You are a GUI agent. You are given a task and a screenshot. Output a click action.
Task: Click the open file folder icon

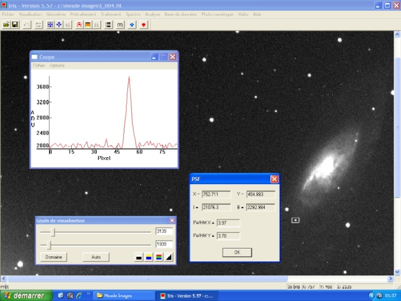[6, 24]
